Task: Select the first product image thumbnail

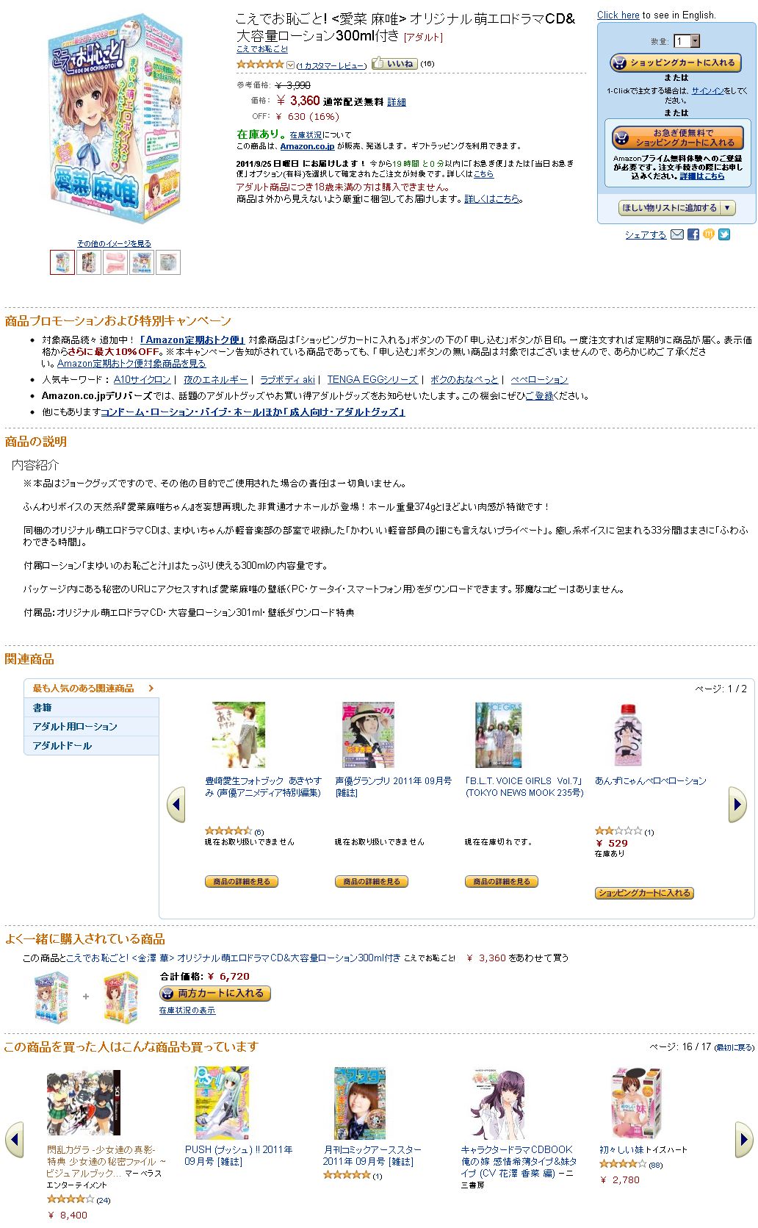Action: (62, 262)
